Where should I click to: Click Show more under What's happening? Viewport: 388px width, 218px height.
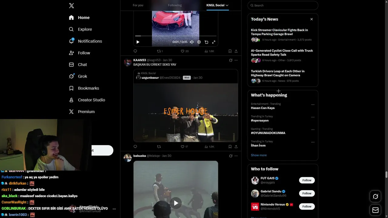259,155
